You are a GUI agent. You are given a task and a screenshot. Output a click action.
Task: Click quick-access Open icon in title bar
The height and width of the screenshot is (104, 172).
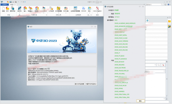(x=8, y=2)
